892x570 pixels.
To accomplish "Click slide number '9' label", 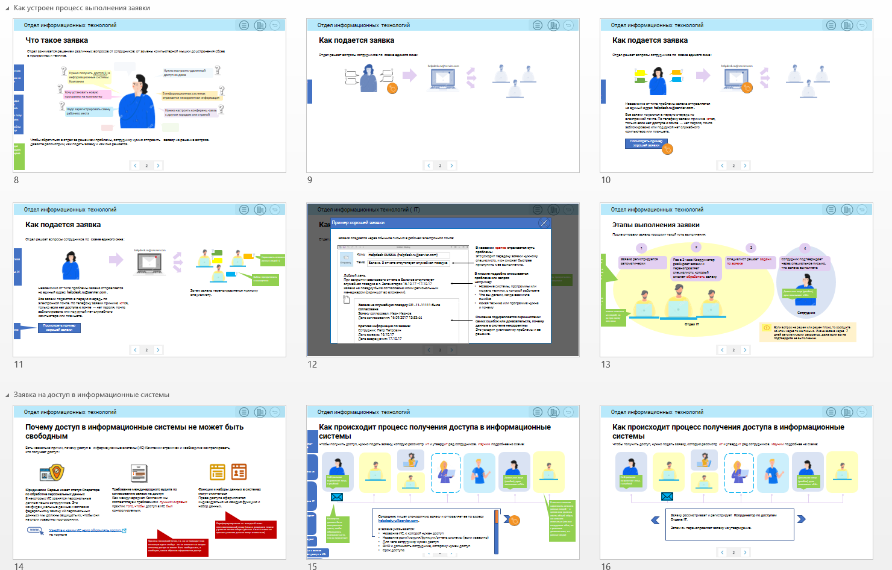I will tap(310, 180).
